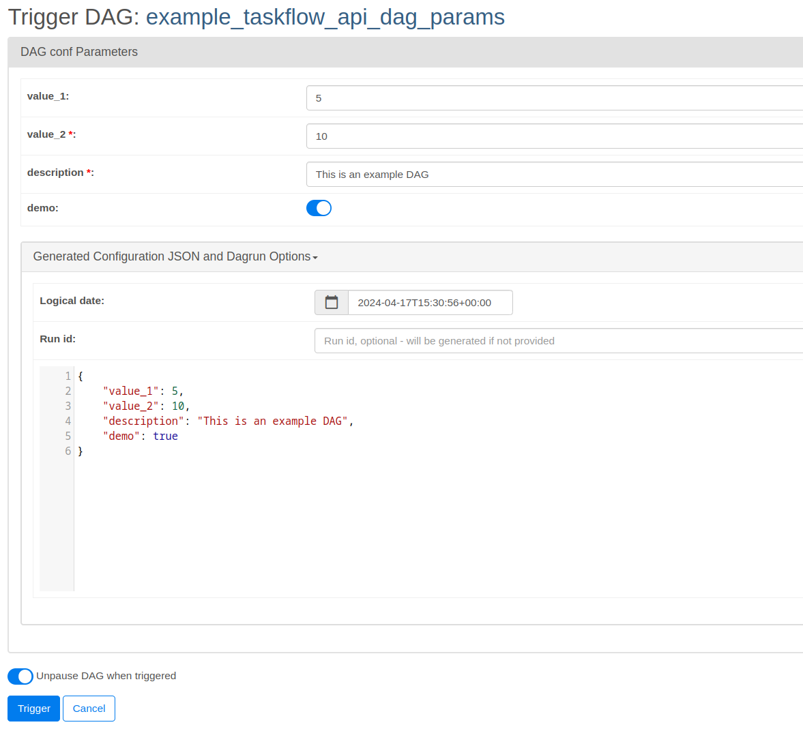This screenshot has width=803, height=729.
Task: Cancel the DAG trigger
Action: coord(89,709)
